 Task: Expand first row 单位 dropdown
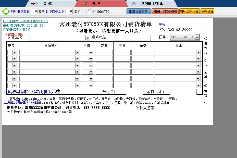point(91,52)
